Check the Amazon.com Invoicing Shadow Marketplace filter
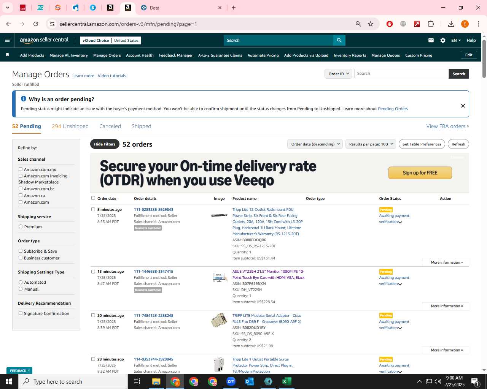This screenshot has height=389, width=487. tap(21, 176)
